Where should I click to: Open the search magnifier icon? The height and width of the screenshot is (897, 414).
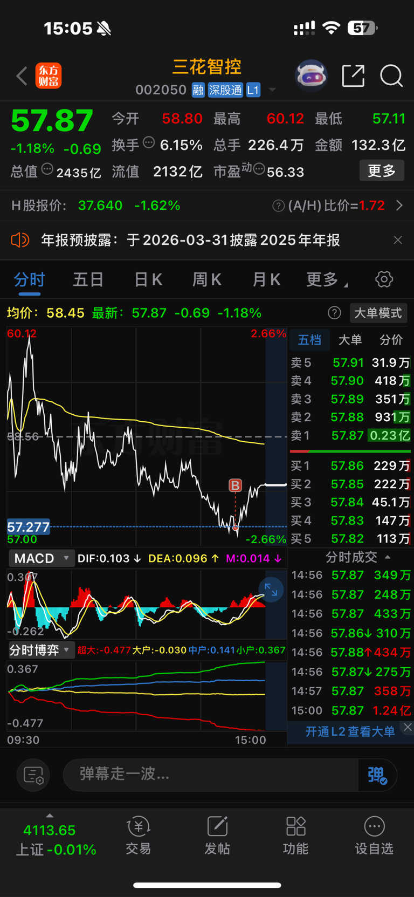pyautogui.click(x=391, y=76)
